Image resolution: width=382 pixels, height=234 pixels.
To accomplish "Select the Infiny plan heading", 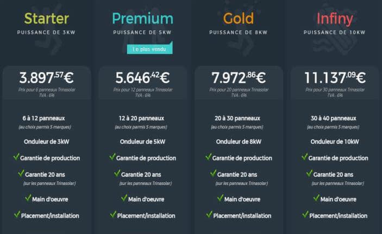I will click(x=335, y=20).
